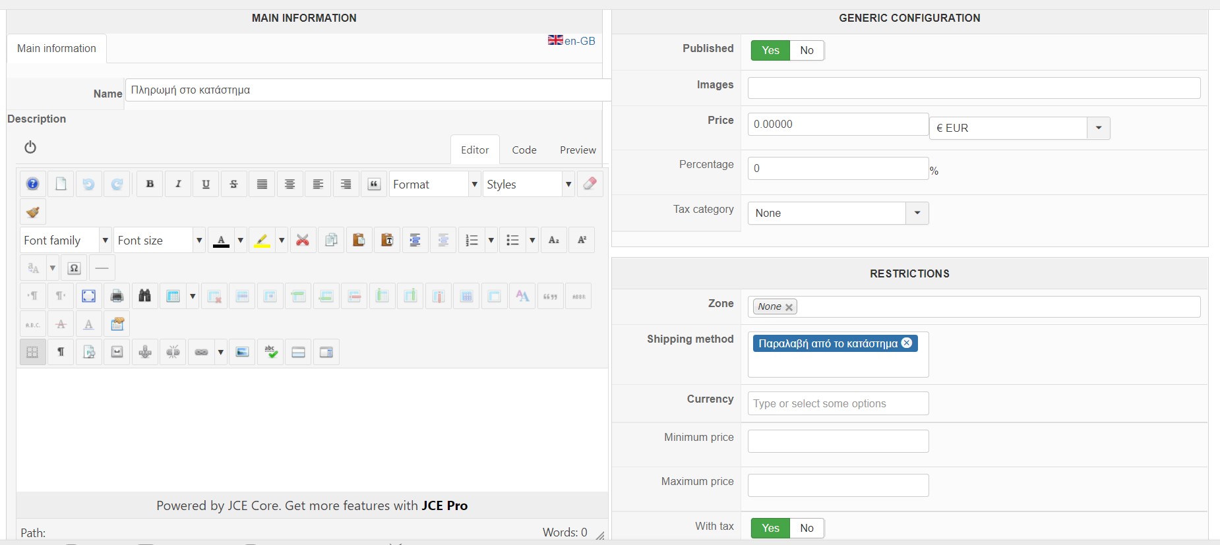This screenshot has width=1220, height=545.
Task: Expand the EUR currency dropdown
Action: 1098,129
